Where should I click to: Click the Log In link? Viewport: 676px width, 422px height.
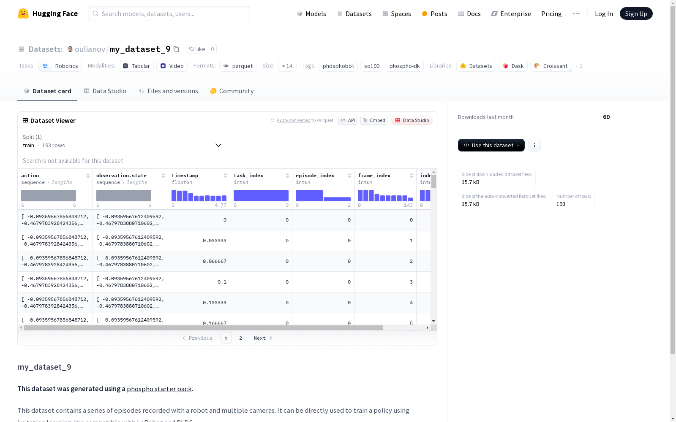click(x=604, y=14)
